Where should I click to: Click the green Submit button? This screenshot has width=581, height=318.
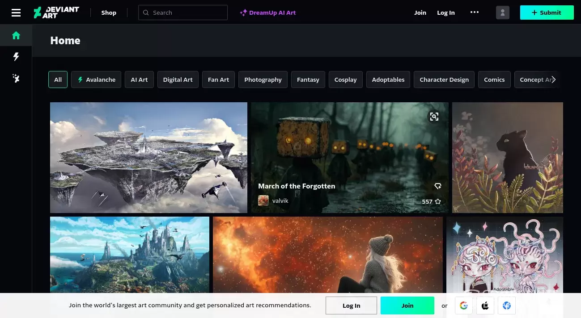point(547,13)
